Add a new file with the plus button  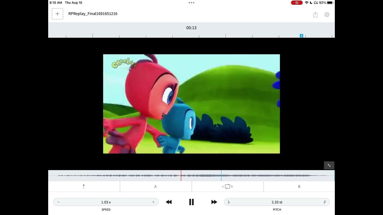point(57,14)
